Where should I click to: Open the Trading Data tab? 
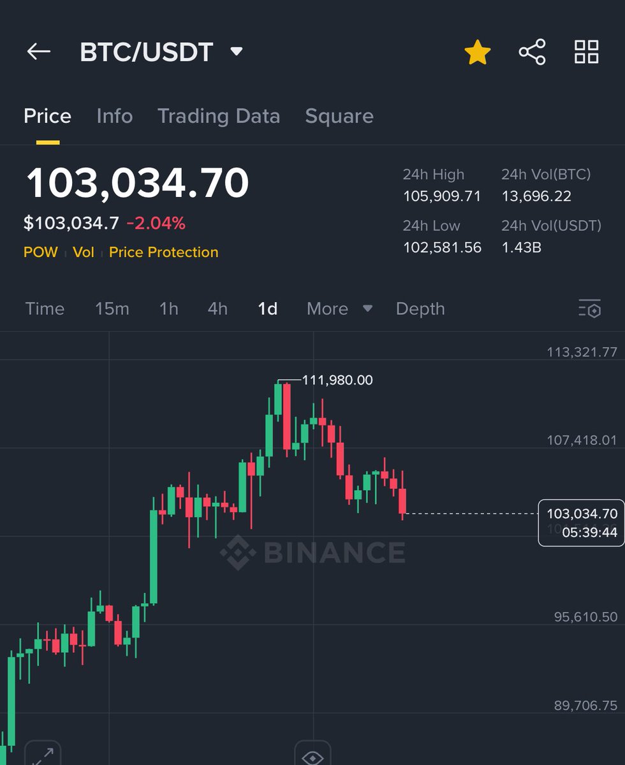219,116
